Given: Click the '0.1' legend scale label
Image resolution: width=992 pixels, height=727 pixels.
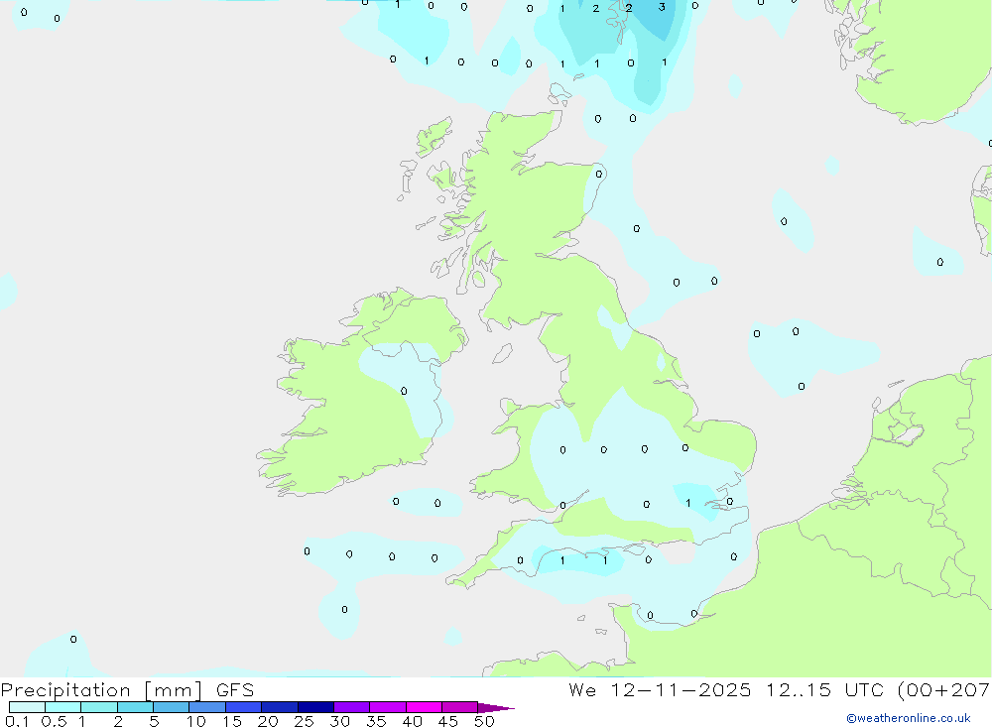Looking at the screenshot, I should (x=17, y=721).
